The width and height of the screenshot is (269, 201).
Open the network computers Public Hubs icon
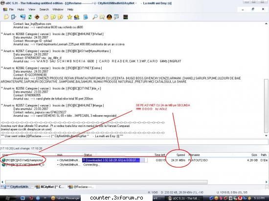coord(23,17)
